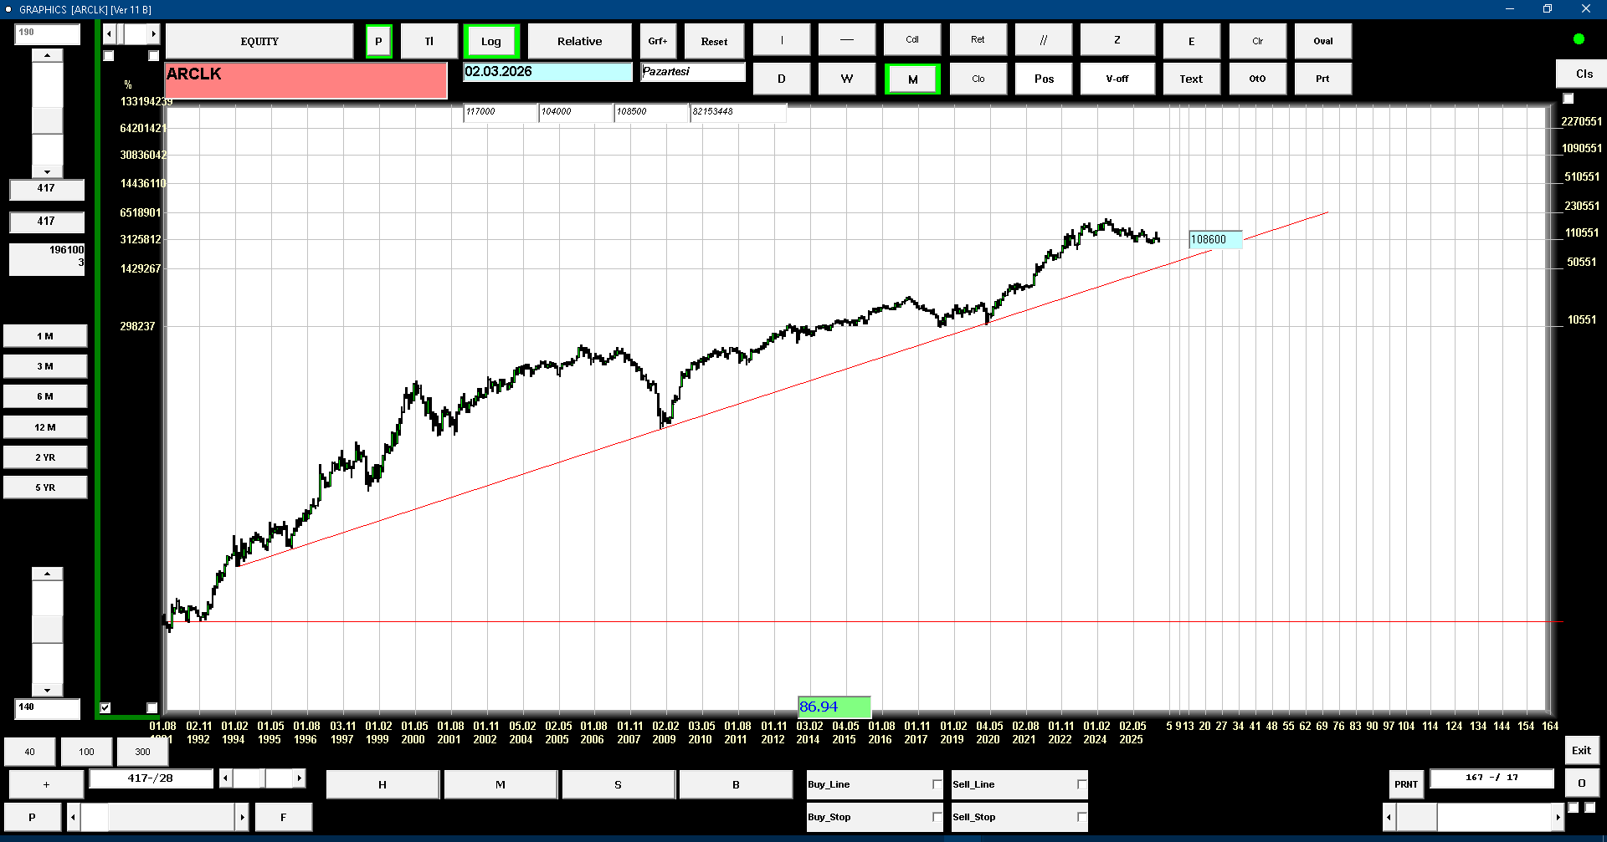Click the Clr clear drawings button
Image resolution: width=1607 pixels, height=842 pixels.
pos(1257,41)
